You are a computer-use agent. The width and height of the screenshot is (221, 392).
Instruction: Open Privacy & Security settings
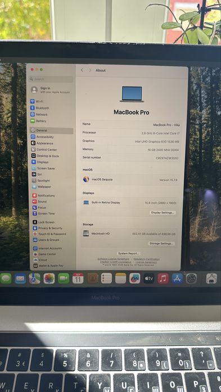coord(48,228)
